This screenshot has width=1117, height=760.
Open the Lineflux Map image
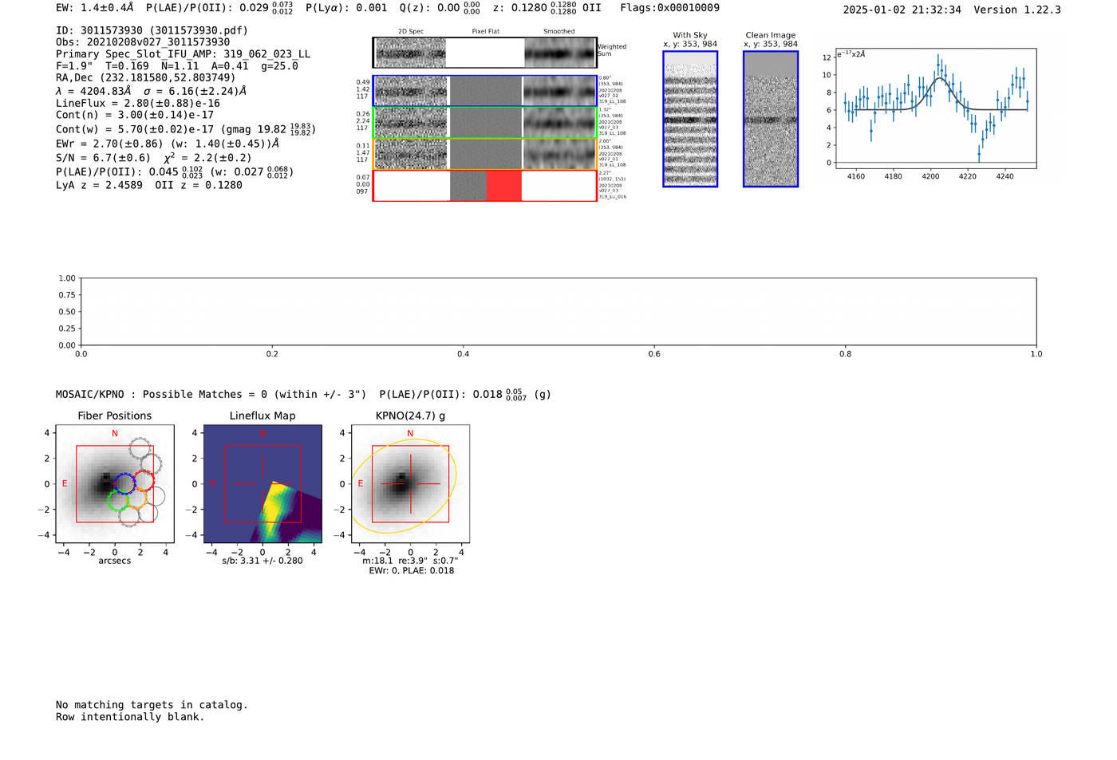pos(262,484)
